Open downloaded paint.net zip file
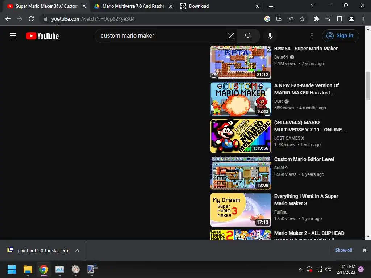Screen dimensions: 371x278 (38, 250)
